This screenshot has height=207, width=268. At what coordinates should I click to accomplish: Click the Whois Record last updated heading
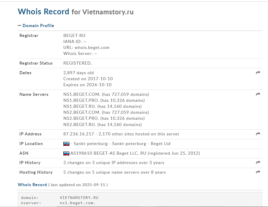(x=63, y=185)
